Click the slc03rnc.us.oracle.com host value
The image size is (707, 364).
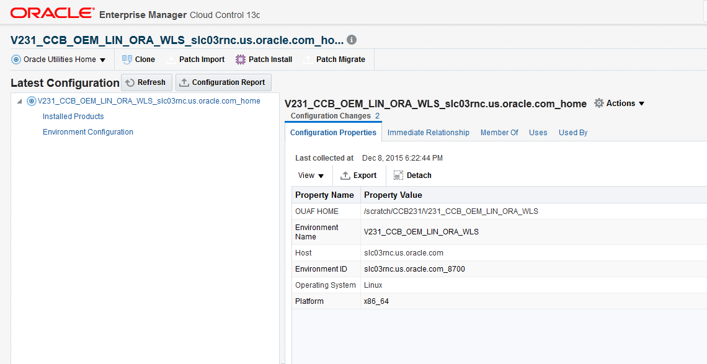pyautogui.click(x=404, y=252)
